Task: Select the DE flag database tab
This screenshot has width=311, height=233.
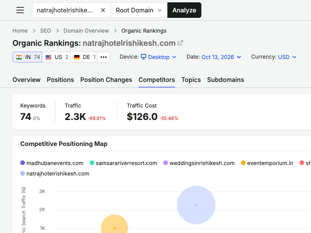Action: 84,57
